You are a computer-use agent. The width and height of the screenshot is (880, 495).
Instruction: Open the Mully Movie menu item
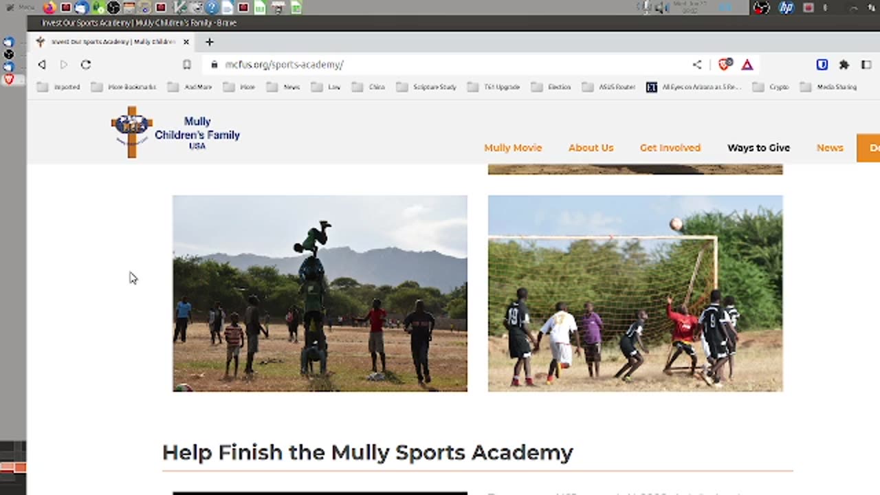pos(513,148)
